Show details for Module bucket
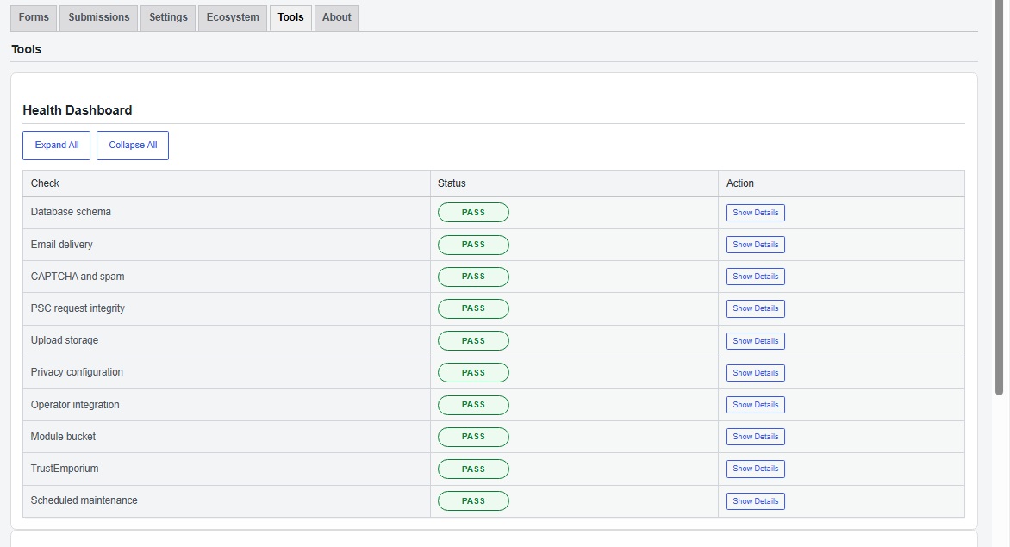This screenshot has height=547, width=1010. click(756, 437)
